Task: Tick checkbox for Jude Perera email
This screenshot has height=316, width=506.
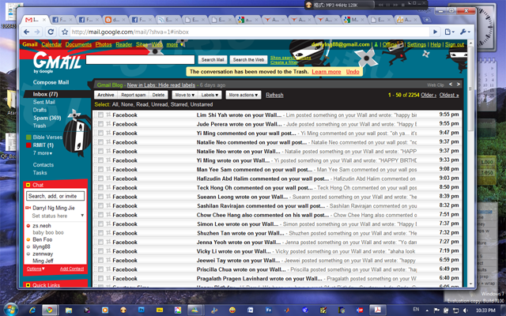Action: tap(100, 124)
